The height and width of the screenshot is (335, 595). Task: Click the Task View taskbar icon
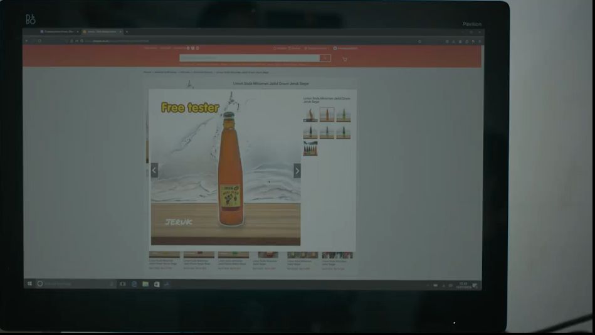tap(123, 284)
